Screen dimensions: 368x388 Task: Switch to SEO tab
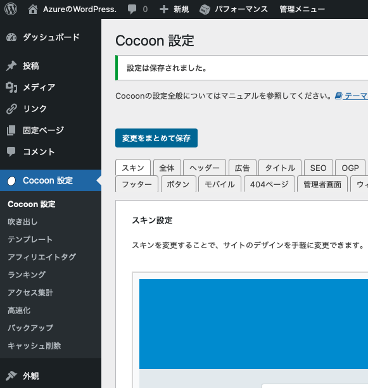click(x=318, y=168)
